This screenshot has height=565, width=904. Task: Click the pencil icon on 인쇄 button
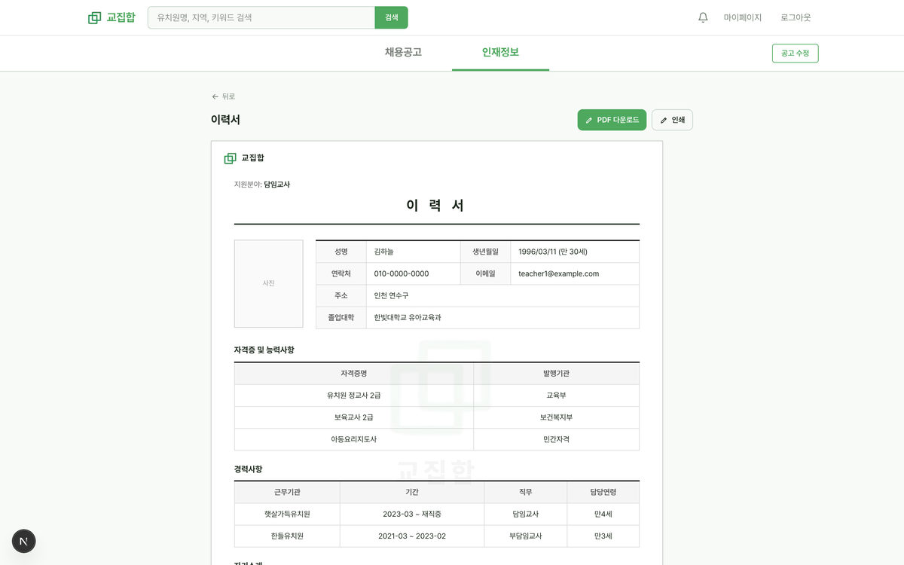tap(664, 120)
